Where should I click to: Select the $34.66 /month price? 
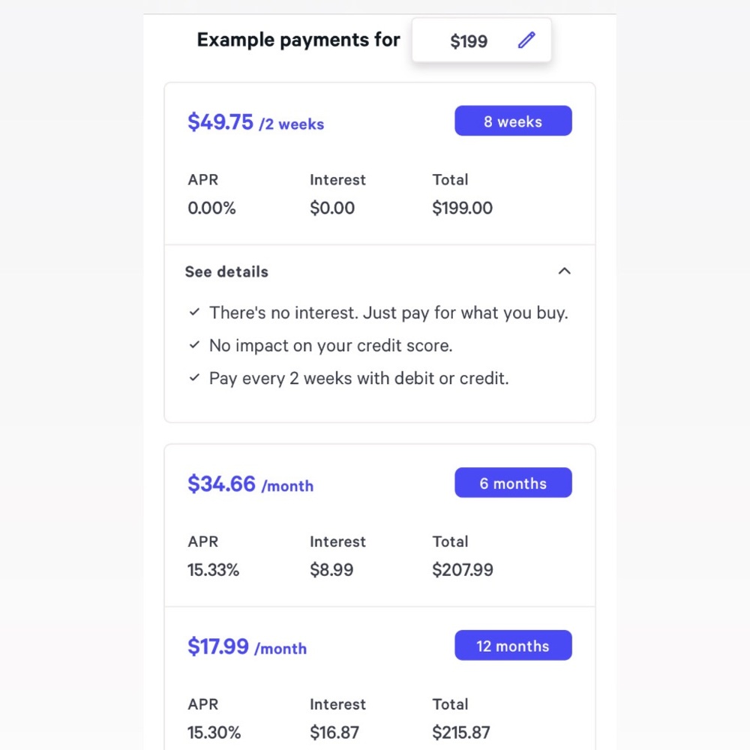[x=250, y=484]
